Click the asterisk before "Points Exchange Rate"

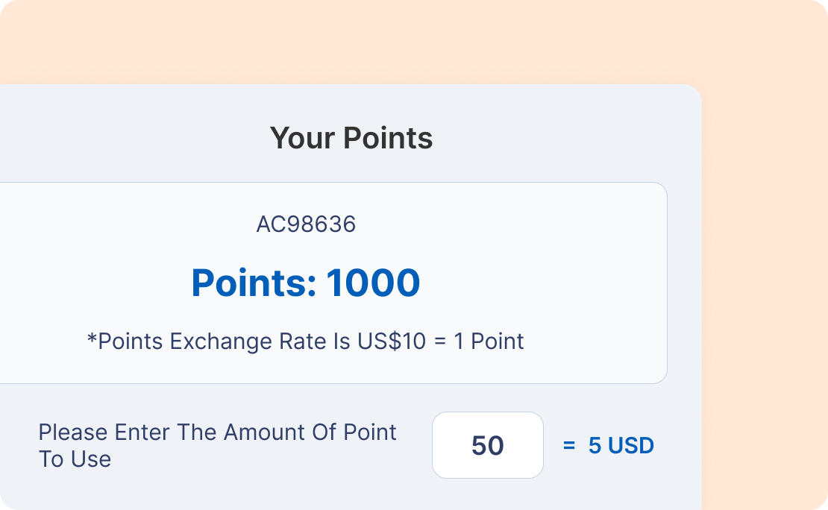click(92, 340)
